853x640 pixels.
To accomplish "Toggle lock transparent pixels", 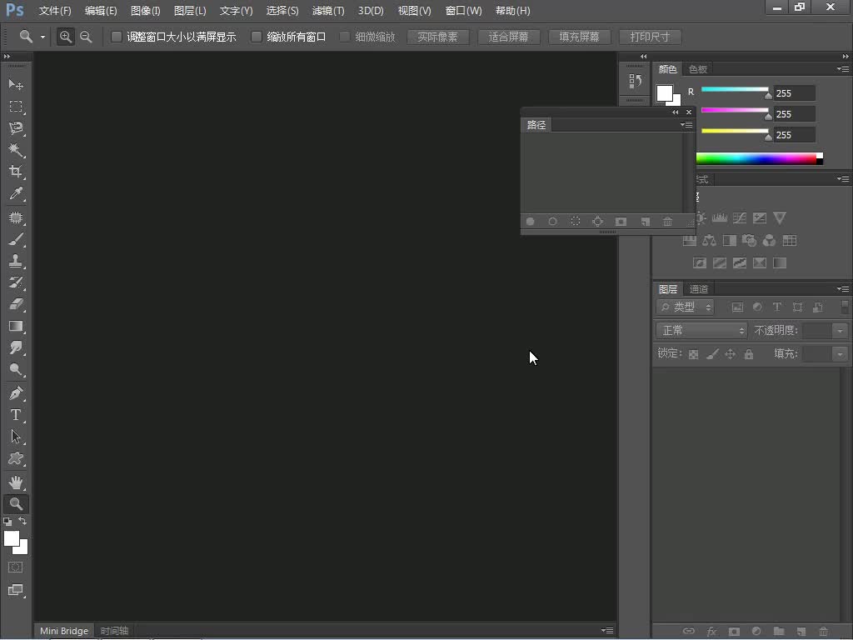I will [x=693, y=354].
